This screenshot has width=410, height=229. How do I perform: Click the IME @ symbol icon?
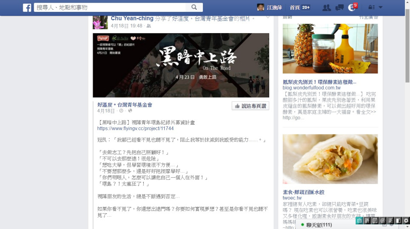coord(383,221)
